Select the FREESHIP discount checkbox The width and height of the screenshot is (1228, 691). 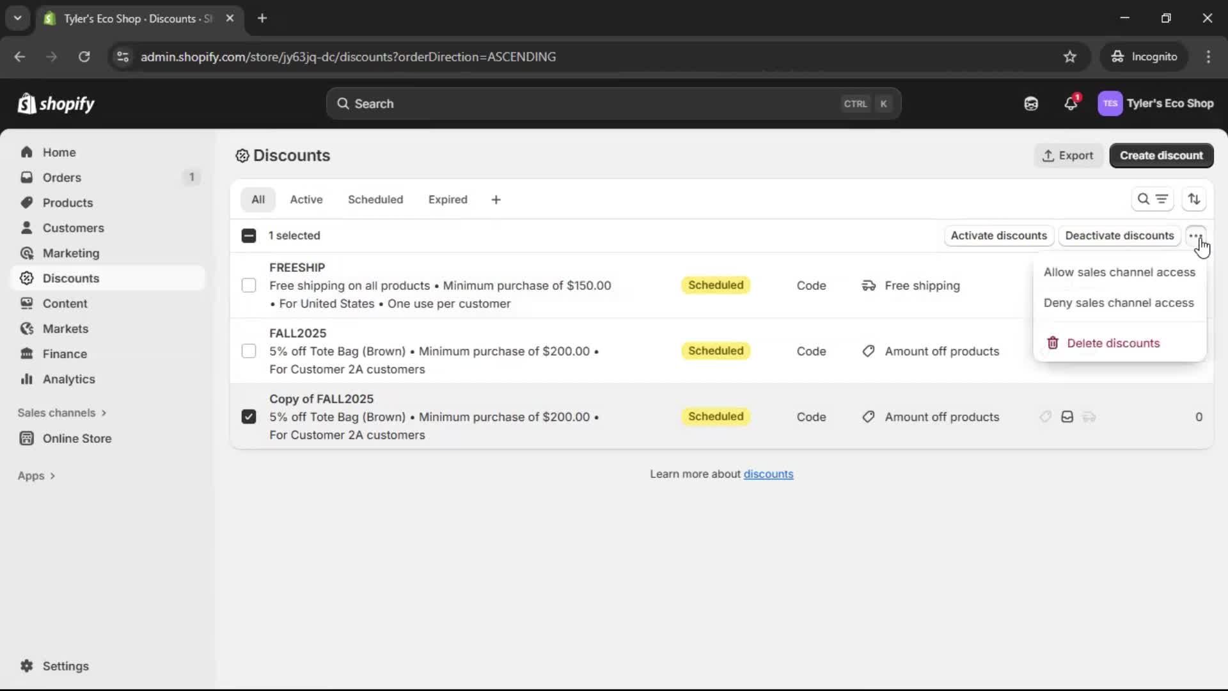[249, 285]
